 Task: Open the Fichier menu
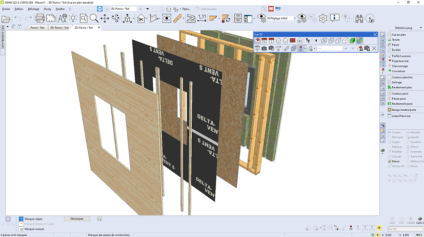tap(6, 9)
